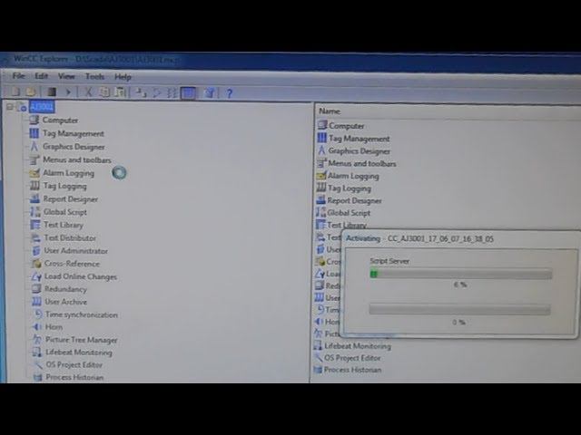Click the Copy toolbar icon

[104, 92]
